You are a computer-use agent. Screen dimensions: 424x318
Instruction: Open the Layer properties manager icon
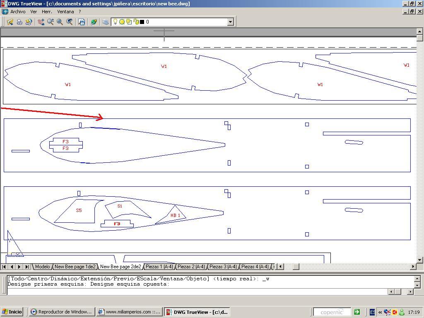click(106, 22)
